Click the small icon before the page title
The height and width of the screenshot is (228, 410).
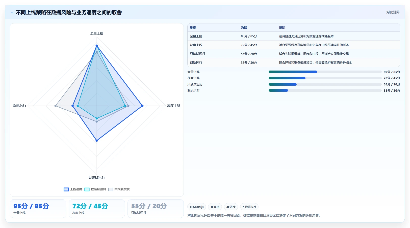coord(12,13)
